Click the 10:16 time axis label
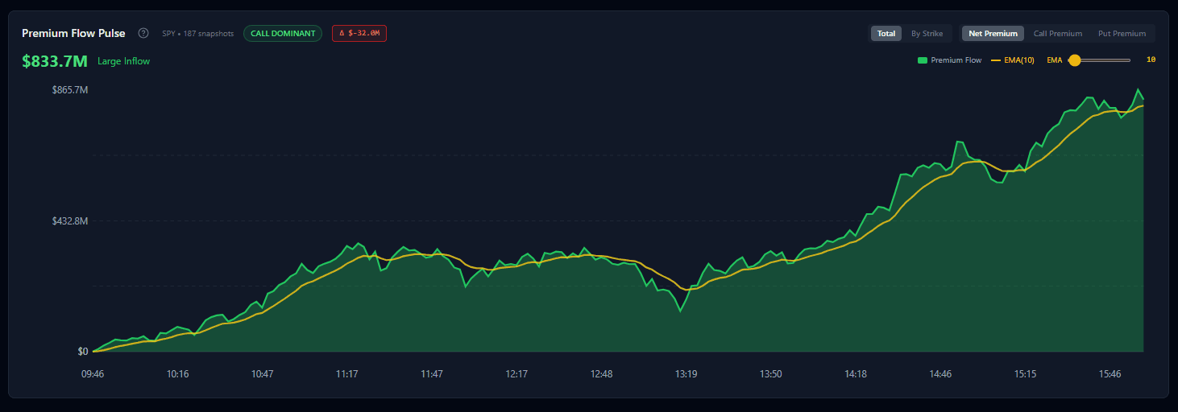 [177, 374]
